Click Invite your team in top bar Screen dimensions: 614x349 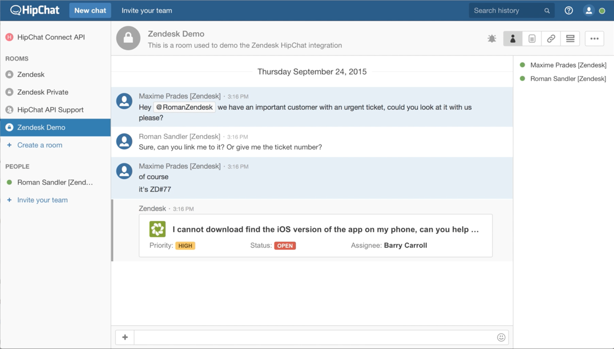pos(147,10)
